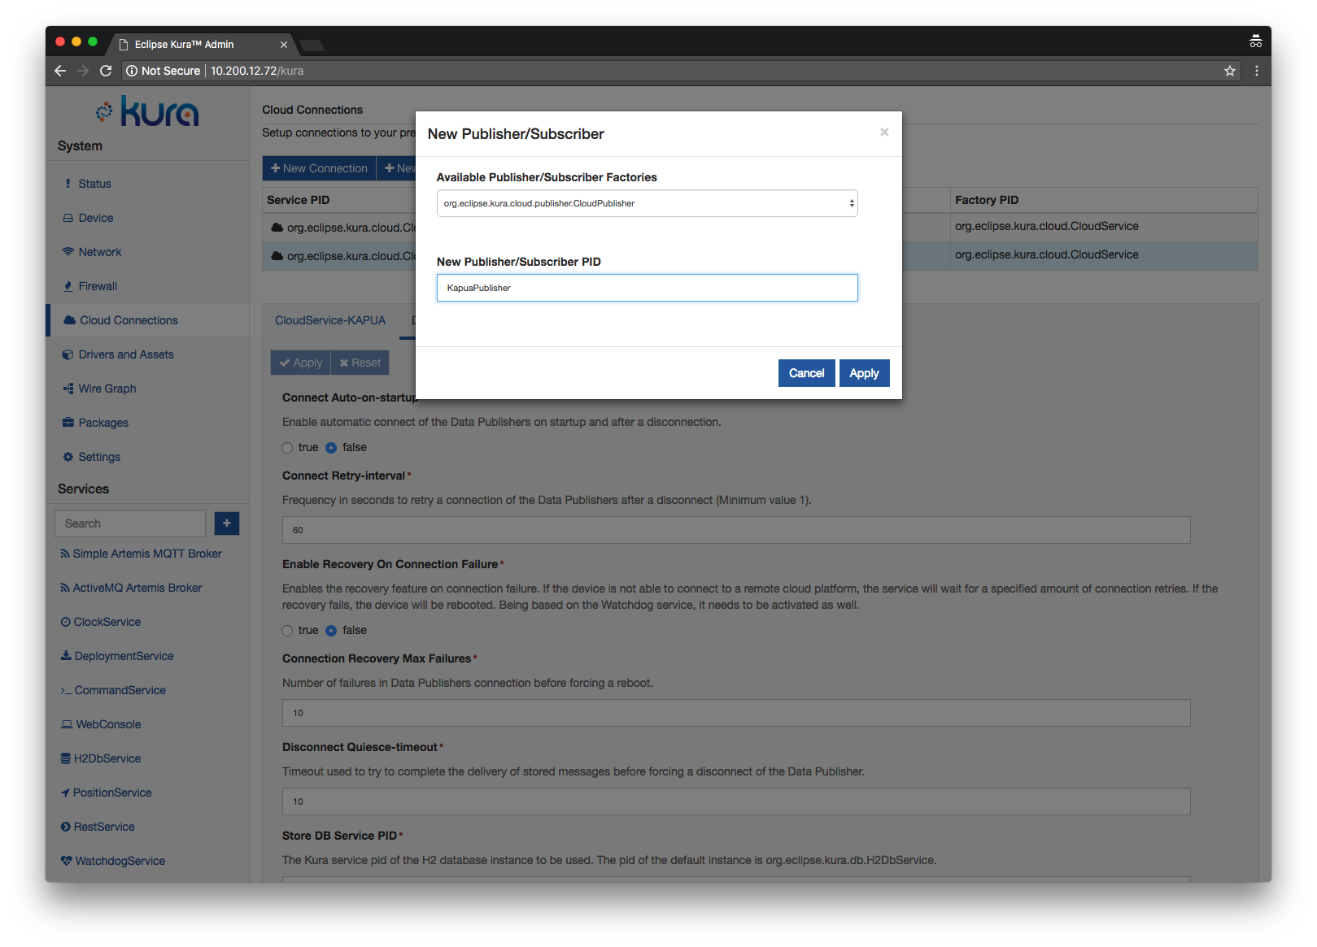Image resolution: width=1317 pixels, height=947 pixels.
Task: Close the New Publisher/Subscriber dialog
Action: [884, 132]
